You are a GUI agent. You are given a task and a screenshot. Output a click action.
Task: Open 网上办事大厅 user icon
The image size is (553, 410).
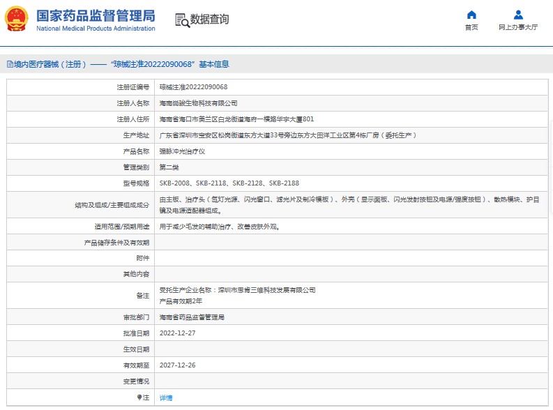[x=518, y=15]
